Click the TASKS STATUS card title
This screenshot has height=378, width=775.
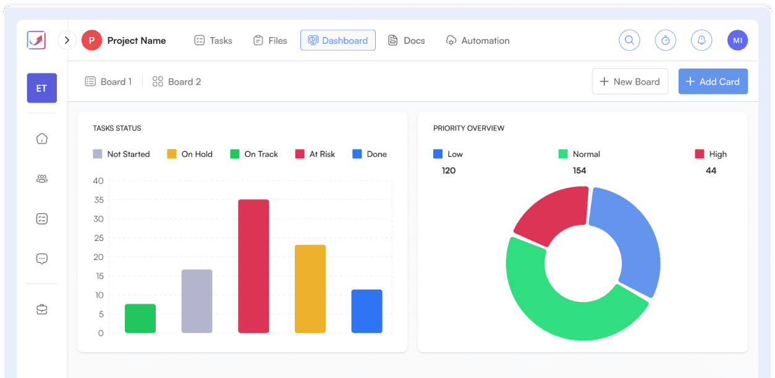tap(117, 128)
